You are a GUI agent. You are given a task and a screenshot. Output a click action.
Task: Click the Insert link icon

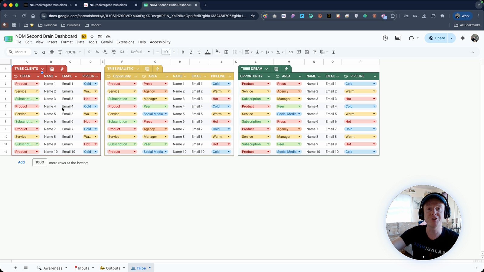click(290, 52)
